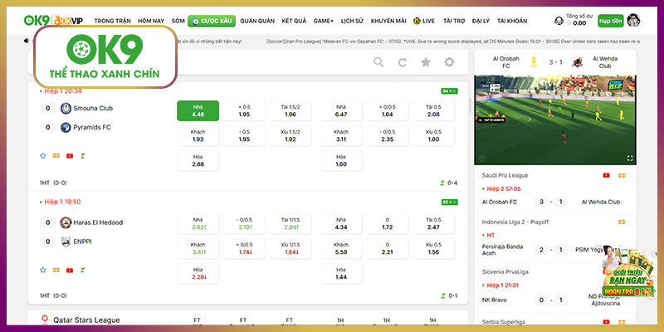This screenshot has height=332, width=664.
Task: Expand the green 35+ markets badge
Action: pos(447,202)
